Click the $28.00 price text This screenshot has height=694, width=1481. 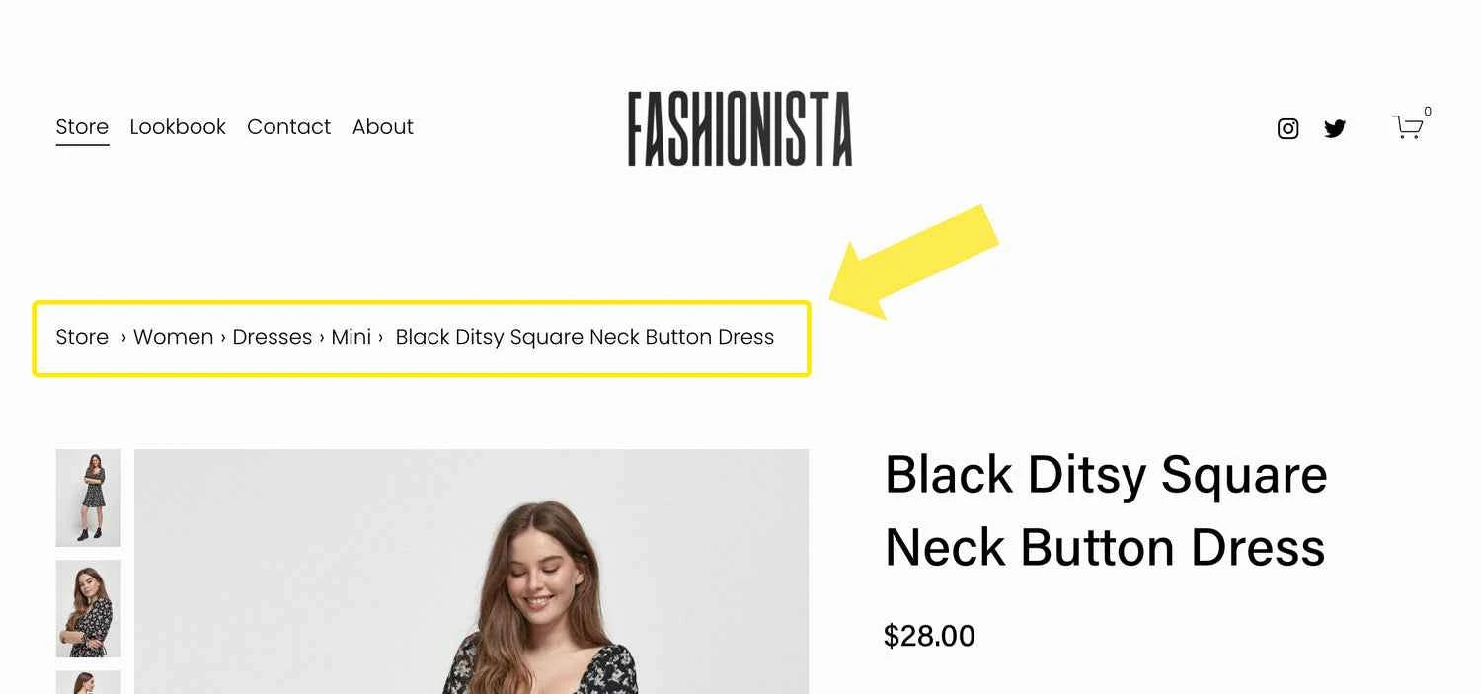[x=929, y=636]
